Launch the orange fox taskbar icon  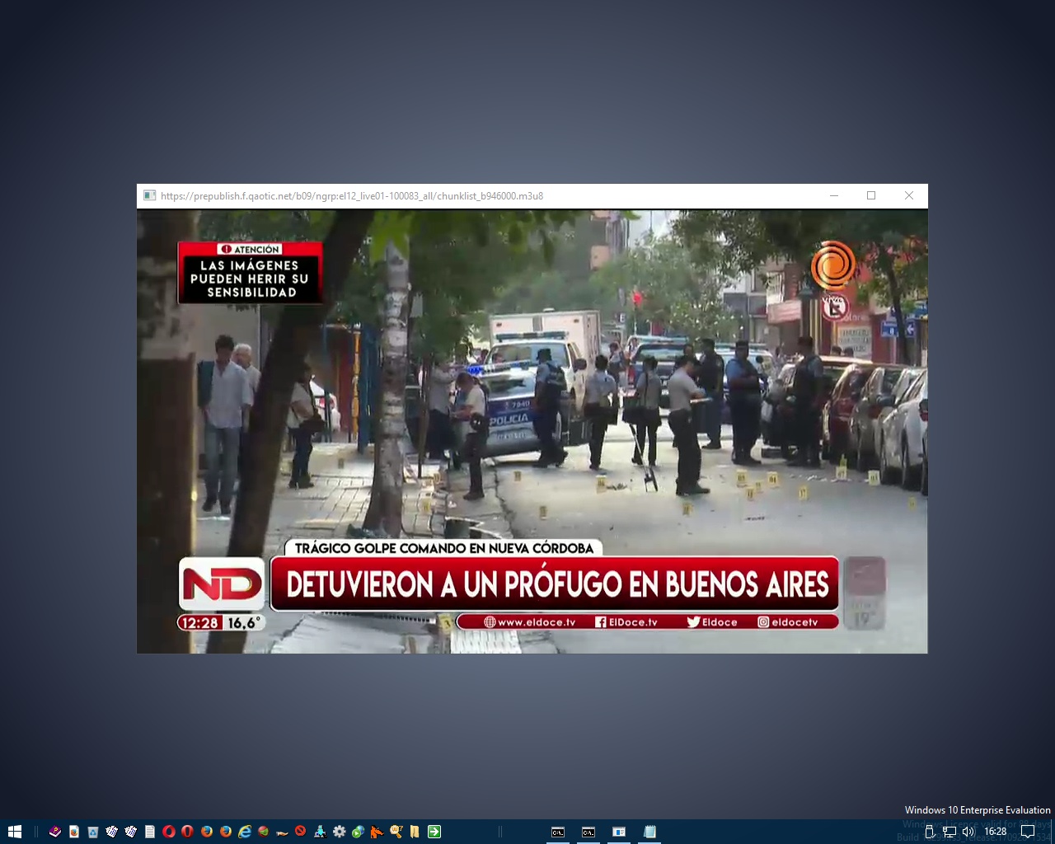pyautogui.click(x=377, y=832)
